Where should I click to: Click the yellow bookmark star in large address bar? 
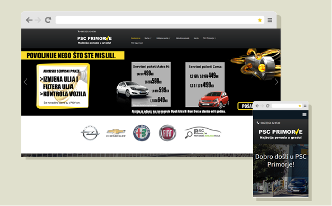point(260,20)
